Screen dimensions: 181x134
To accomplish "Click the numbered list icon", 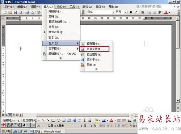I will click(149, 12).
